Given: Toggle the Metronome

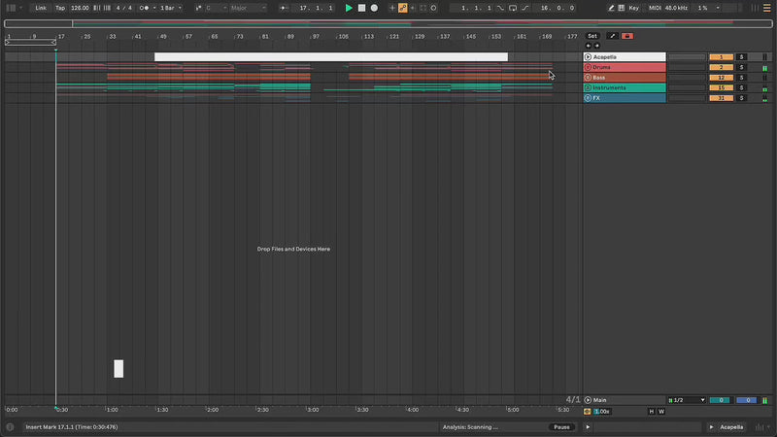Looking at the screenshot, I should tap(145, 8).
